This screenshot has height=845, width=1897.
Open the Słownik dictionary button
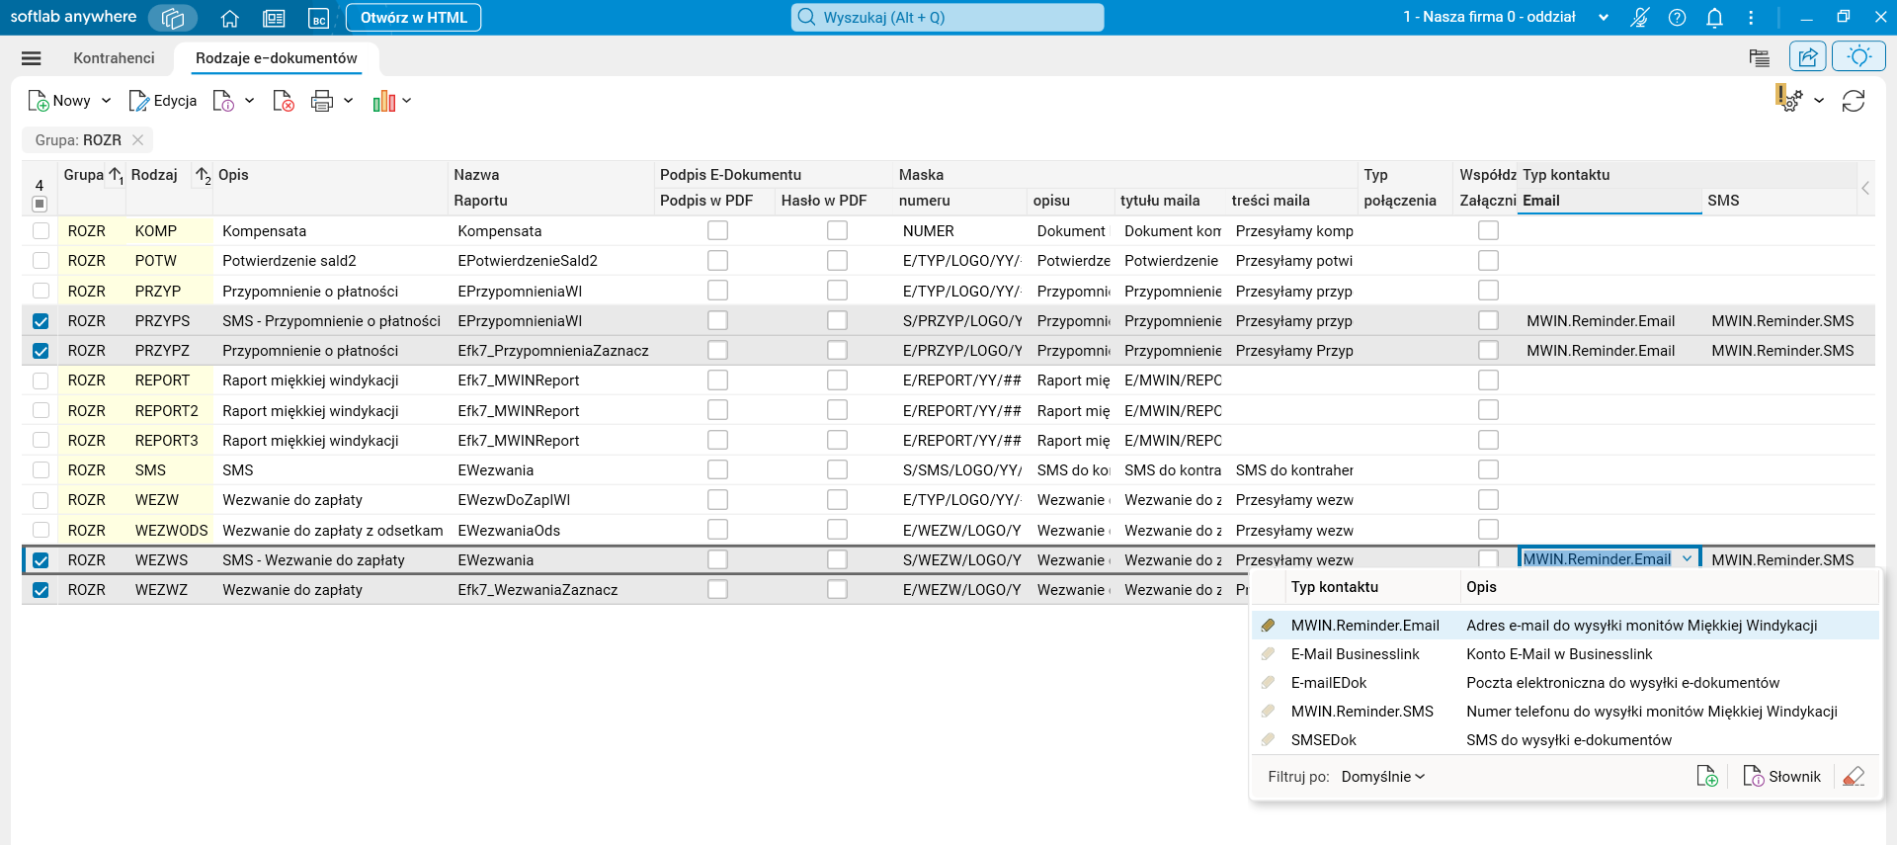click(1781, 777)
